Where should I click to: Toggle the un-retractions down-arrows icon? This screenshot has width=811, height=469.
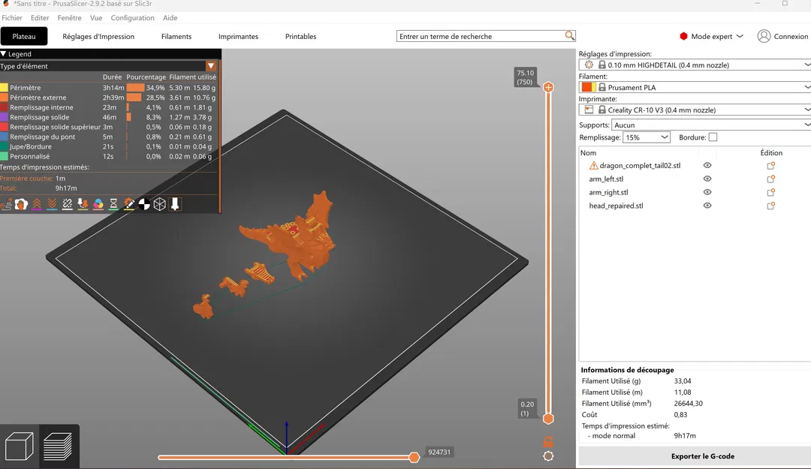pos(52,204)
